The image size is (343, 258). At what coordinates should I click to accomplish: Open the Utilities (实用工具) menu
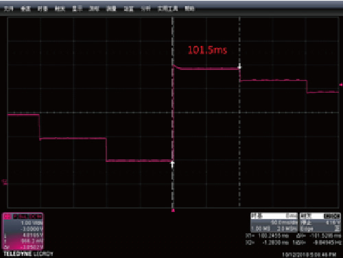(168, 8)
